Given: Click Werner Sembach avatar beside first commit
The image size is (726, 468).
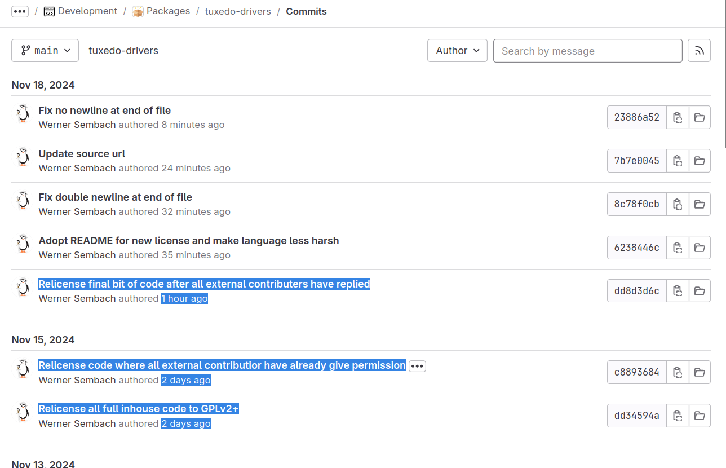Looking at the screenshot, I should click(x=23, y=113).
